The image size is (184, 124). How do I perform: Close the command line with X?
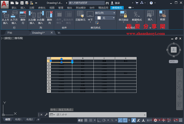(x=41, y=115)
